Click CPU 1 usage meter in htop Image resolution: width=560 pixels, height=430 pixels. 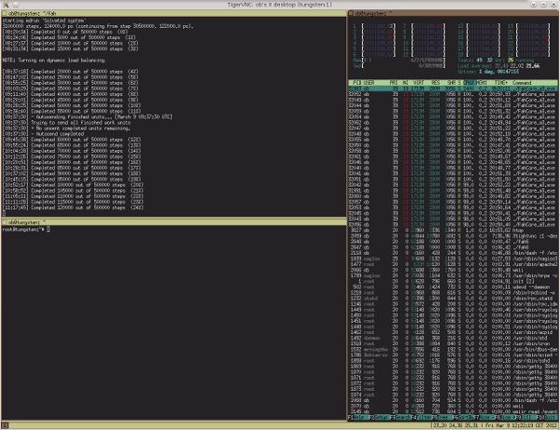(x=374, y=26)
